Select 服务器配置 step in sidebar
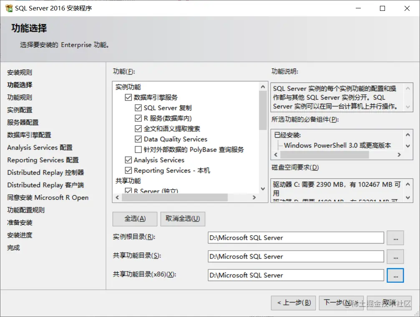The height and width of the screenshot is (317, 420). 23,123
